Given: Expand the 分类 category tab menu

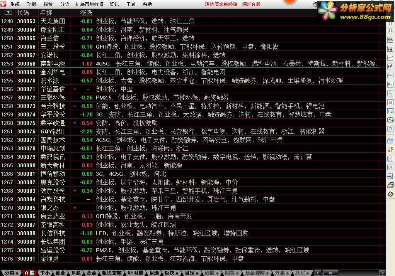Looking at the screenshot, I should [x=11, y=273].
